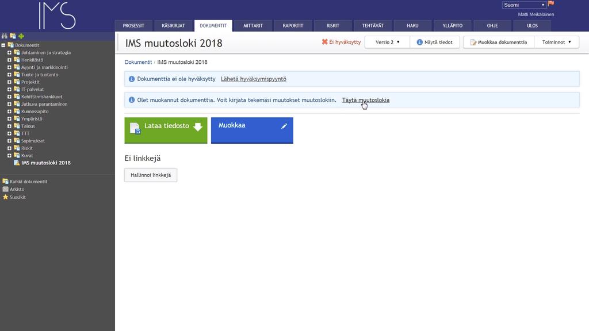Viewport: 589px width, 331px height.
Task: Expand the Myynti ja markkinointi folder
Action: [9, 67]
